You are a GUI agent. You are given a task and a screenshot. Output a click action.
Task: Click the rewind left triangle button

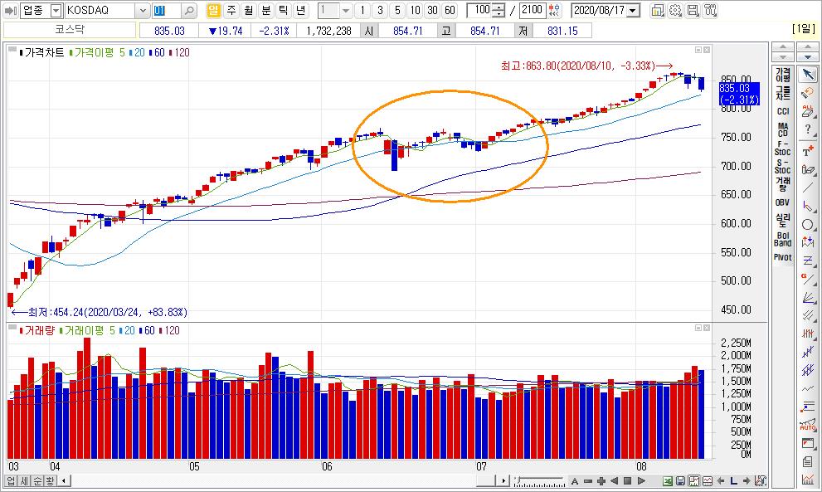(615, 481)
